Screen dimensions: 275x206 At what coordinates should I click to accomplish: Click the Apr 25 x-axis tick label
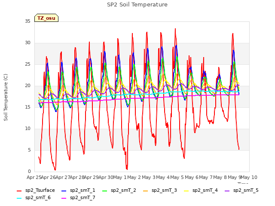tap(34, 177)
